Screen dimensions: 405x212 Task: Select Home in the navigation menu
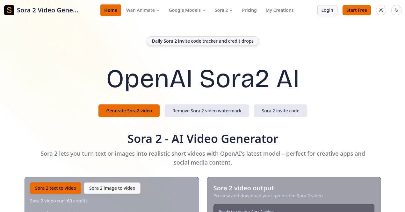tap(111, 10)
